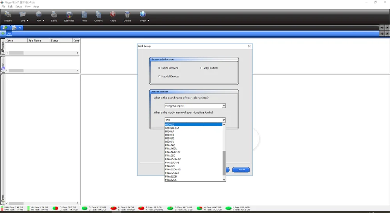
Task: Open the RIP toolbar dropdown arrow
Action: pyautogui.click(x=44, y=20)
